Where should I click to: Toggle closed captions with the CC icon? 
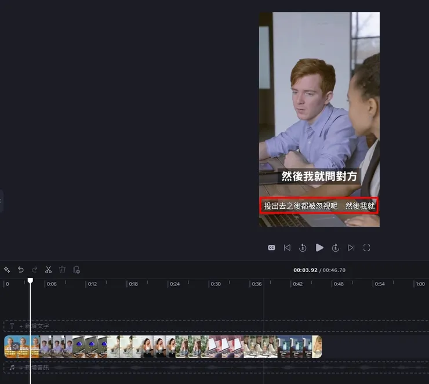point(271,248)
